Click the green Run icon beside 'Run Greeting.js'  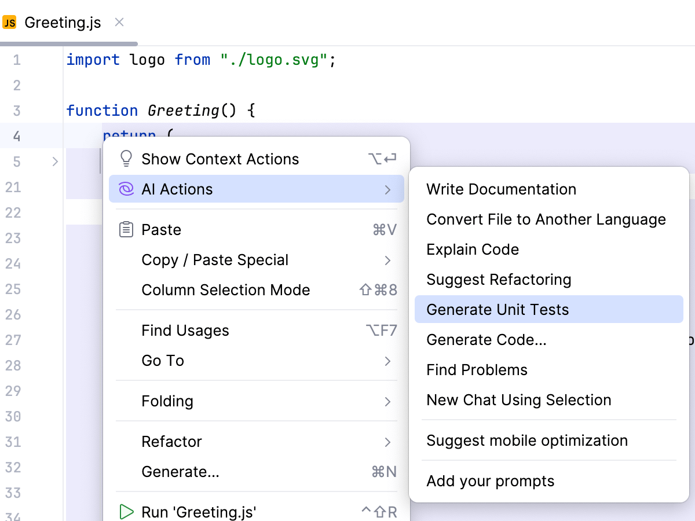(x=126, y=512)
